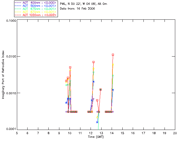Click x-axis tick label 11
The height and width of the screenshot is (144, 180).
[x=80, y=133]
